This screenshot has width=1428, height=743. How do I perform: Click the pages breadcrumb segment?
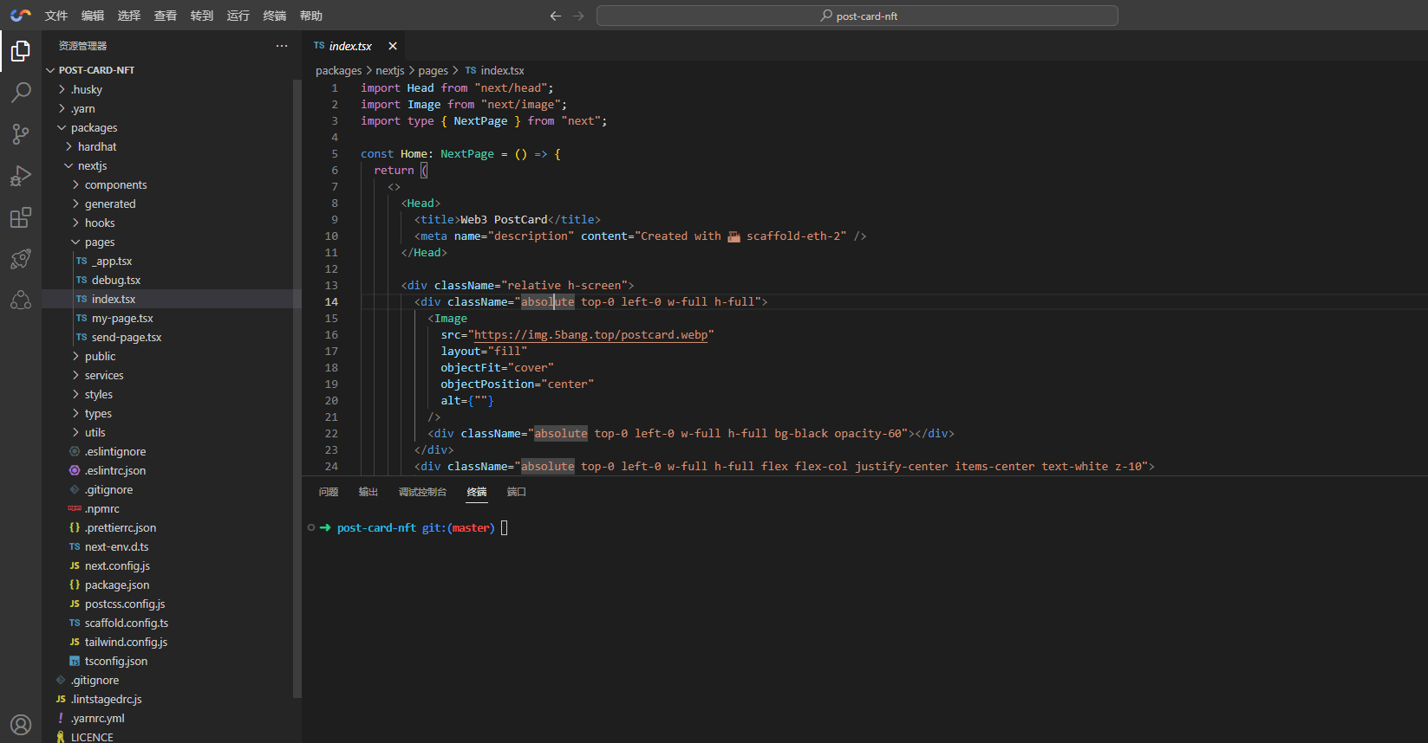[x=434, y=70]
